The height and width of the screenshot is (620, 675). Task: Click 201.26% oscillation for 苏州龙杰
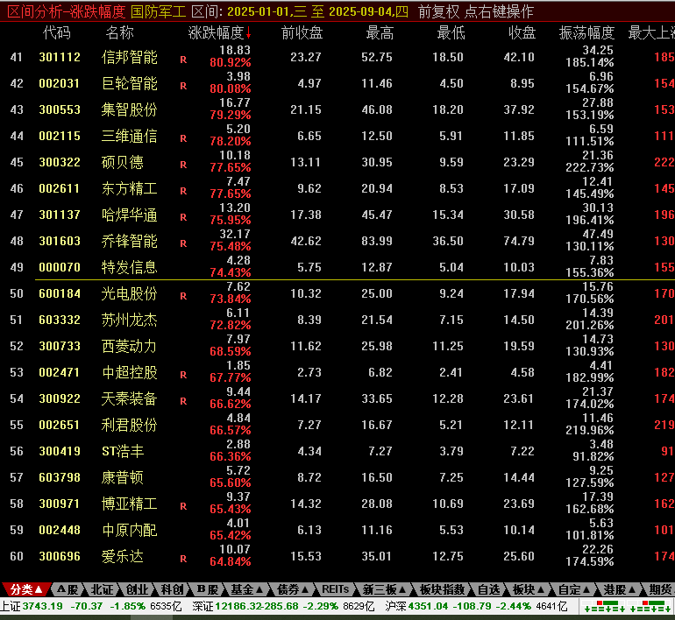(x=590, y=325)
